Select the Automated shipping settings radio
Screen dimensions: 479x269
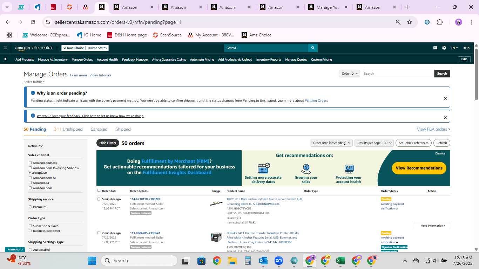30,249
